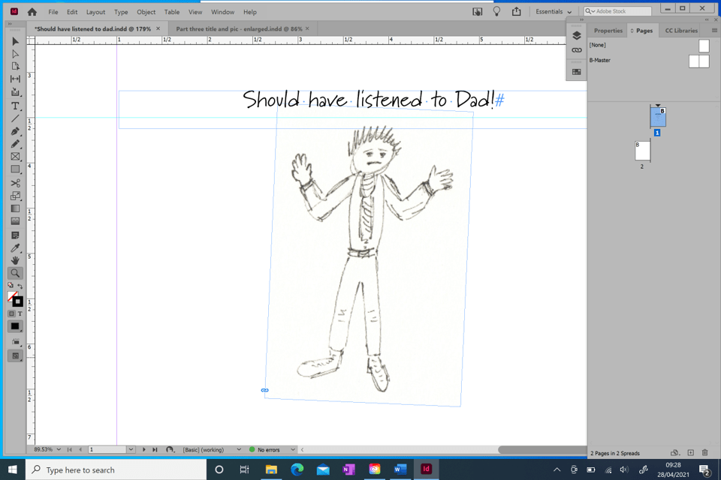The height and width of the screenshot is (480, 721).
Task: Switch to the Properties panel tab
Action: (x=608, y=31)
